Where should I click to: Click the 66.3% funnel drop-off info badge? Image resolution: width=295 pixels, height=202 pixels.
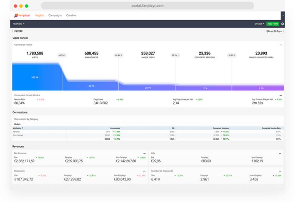(x=62, y=55)
